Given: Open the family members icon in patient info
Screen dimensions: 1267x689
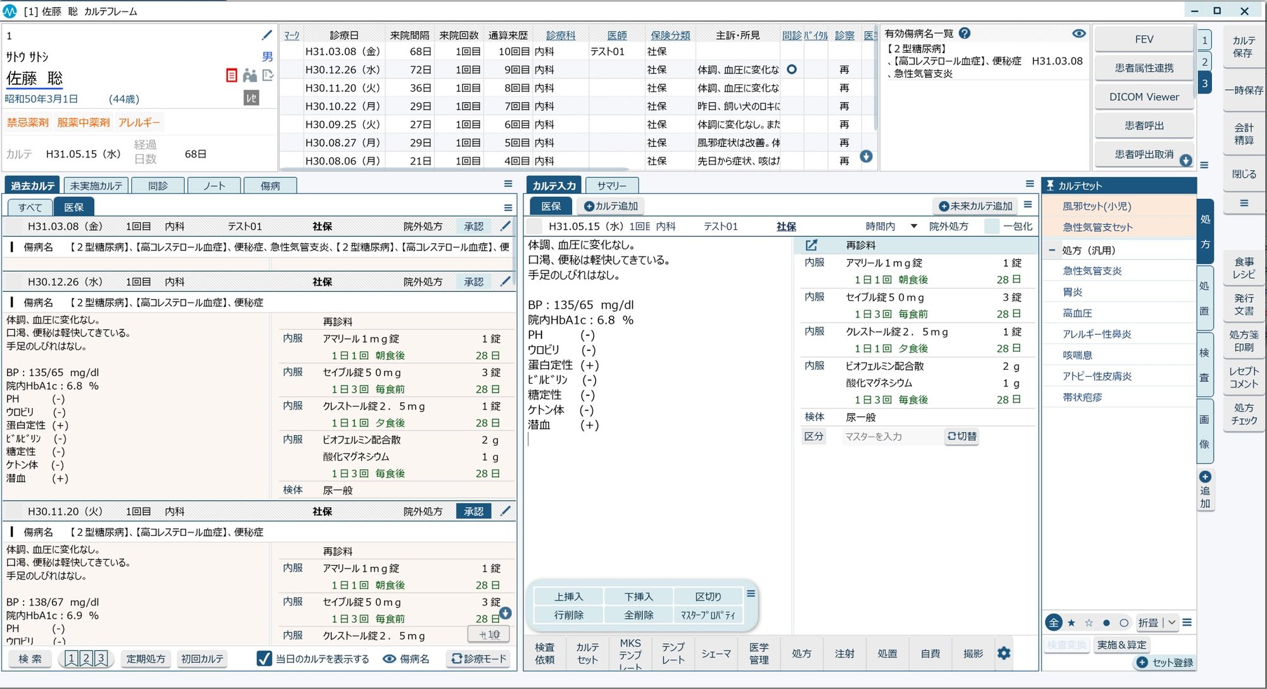Looking at the screenshot, I should tap(250, 76).
